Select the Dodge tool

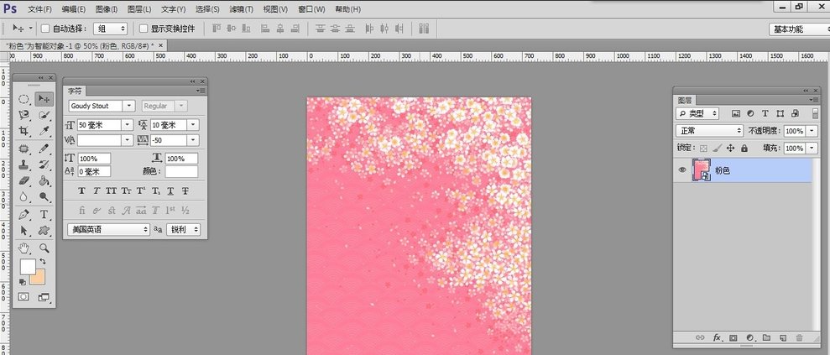(44, 196)
